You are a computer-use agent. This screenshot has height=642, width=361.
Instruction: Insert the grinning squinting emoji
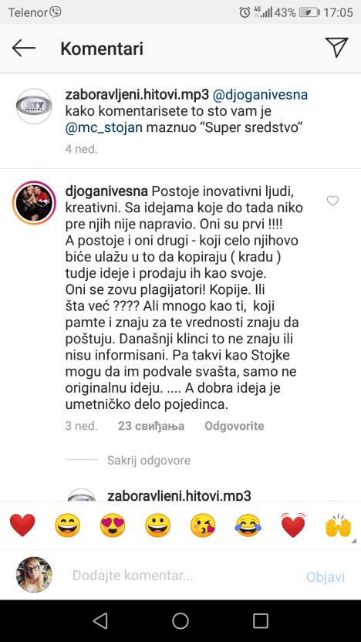click(x=68, y=525)
